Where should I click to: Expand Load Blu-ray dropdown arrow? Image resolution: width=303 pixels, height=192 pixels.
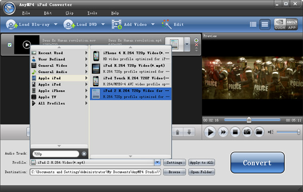tap(56, 24)
